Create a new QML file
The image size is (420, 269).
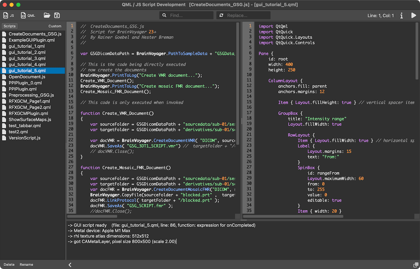[x=27, y=15]
